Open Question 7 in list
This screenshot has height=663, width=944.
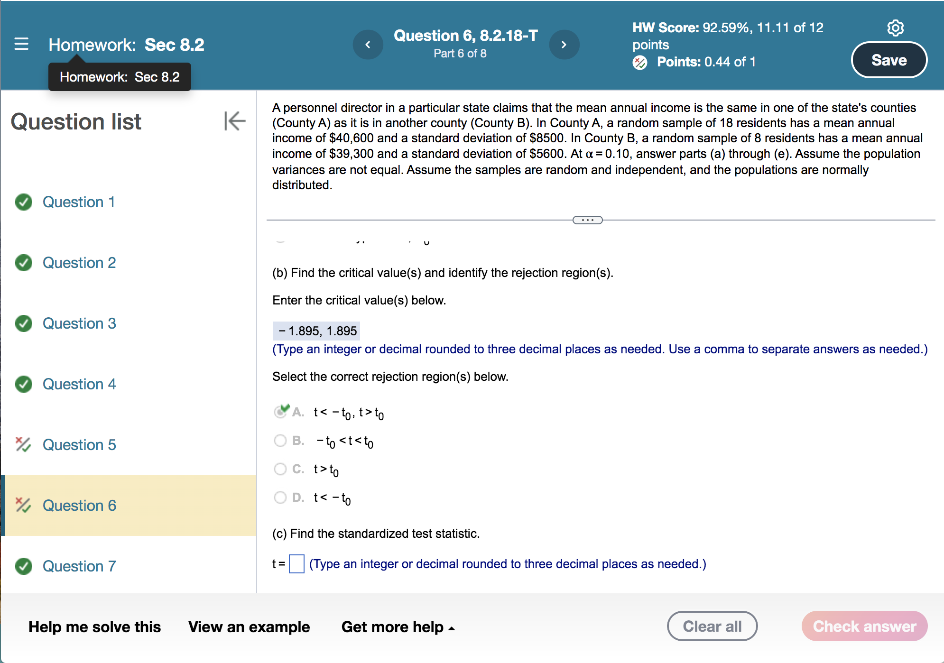click(x=79, y=566)
